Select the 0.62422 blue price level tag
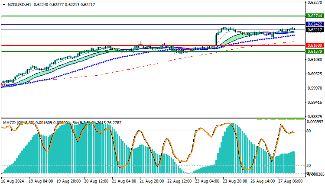 [315, 24]
